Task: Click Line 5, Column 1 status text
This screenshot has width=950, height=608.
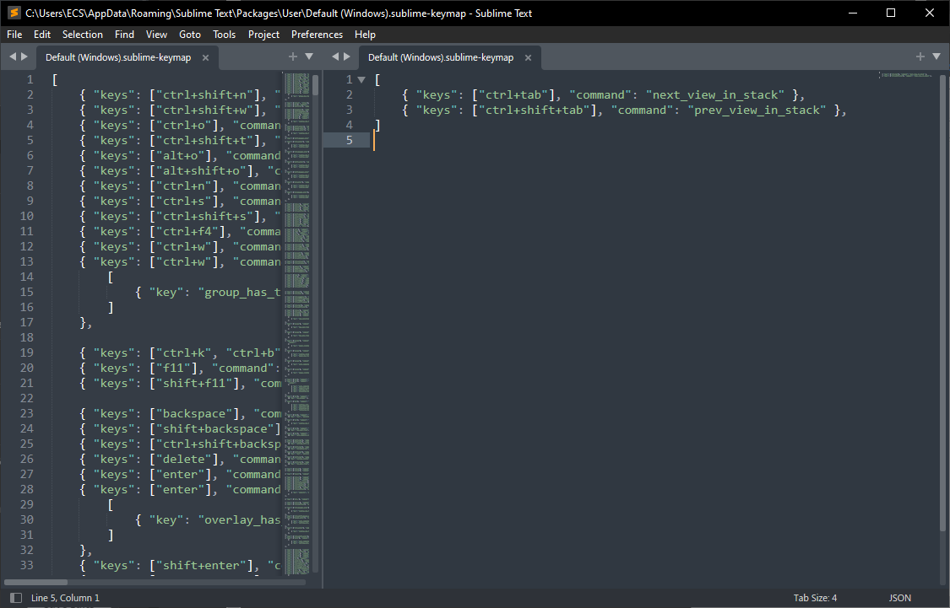Action: click(x=65, y=598)
